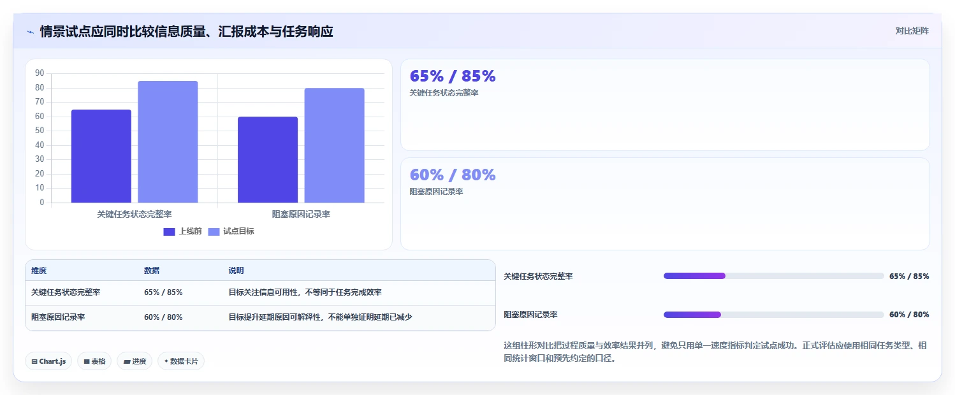The width and height of the screenshot is (955, 395).
Task: Select the Chart.js tag chip
Action: tap(48, 361)
